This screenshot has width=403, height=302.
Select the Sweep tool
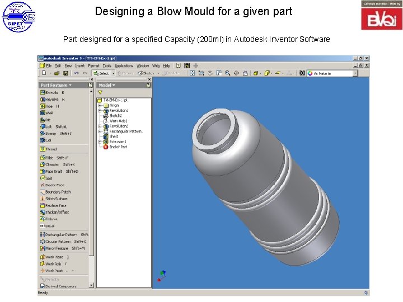click(56, 133)
